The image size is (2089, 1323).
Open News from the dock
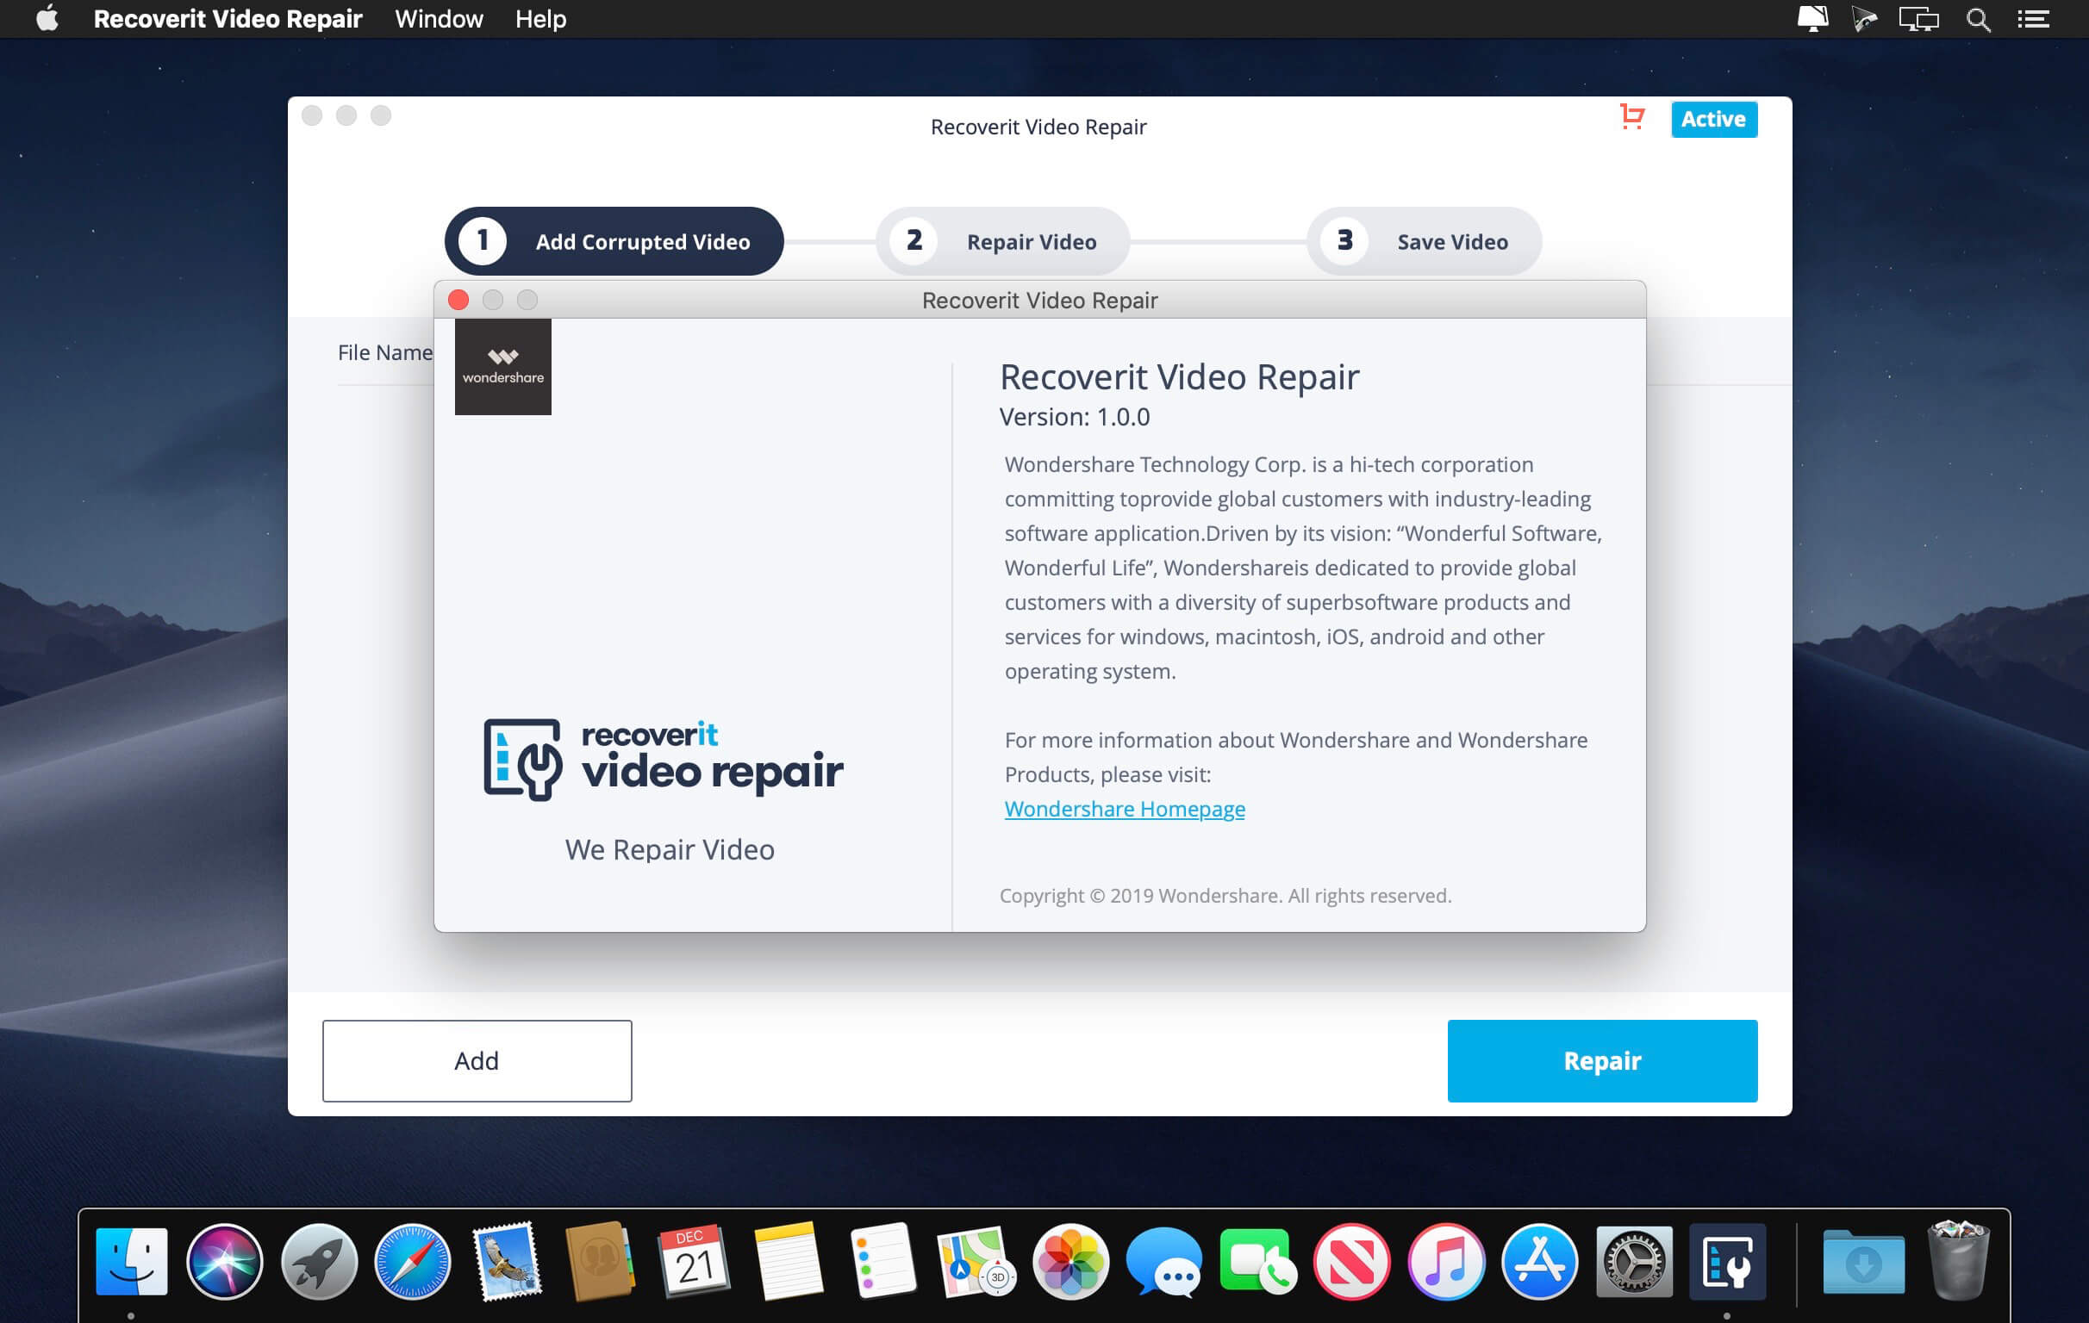(x=1351, y=1262)
